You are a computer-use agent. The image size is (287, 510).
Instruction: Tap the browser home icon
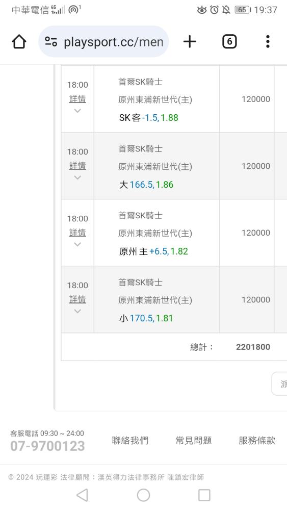[x=19, y=42]
